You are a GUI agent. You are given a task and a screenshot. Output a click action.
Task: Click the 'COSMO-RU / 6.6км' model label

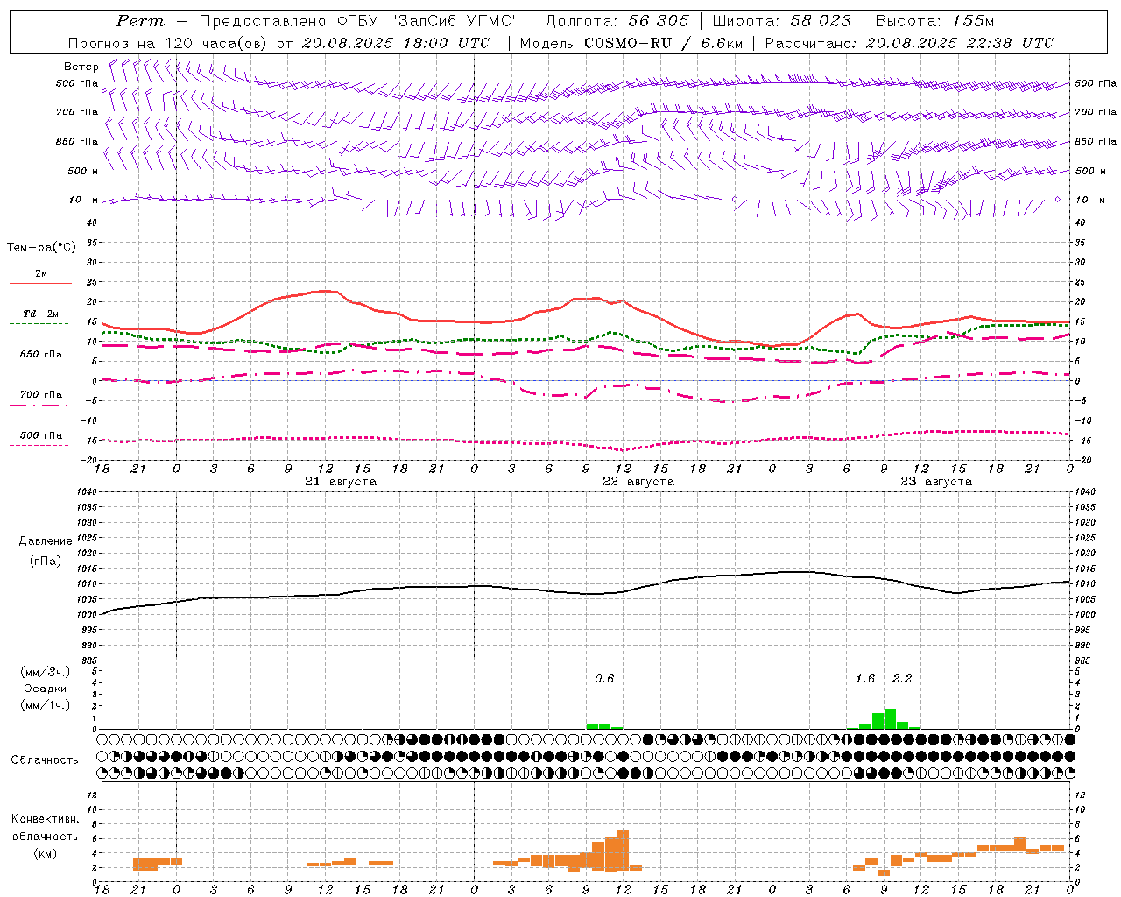[x=664, y=43]
